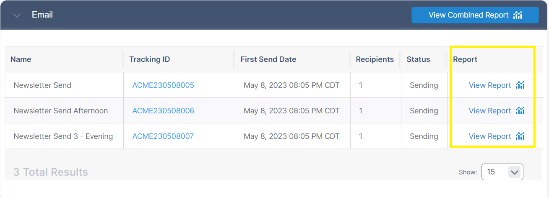Viewport: 549px width, 197px height.
Task: Open tracking ID ACME230508005
Action: [163, 85]
